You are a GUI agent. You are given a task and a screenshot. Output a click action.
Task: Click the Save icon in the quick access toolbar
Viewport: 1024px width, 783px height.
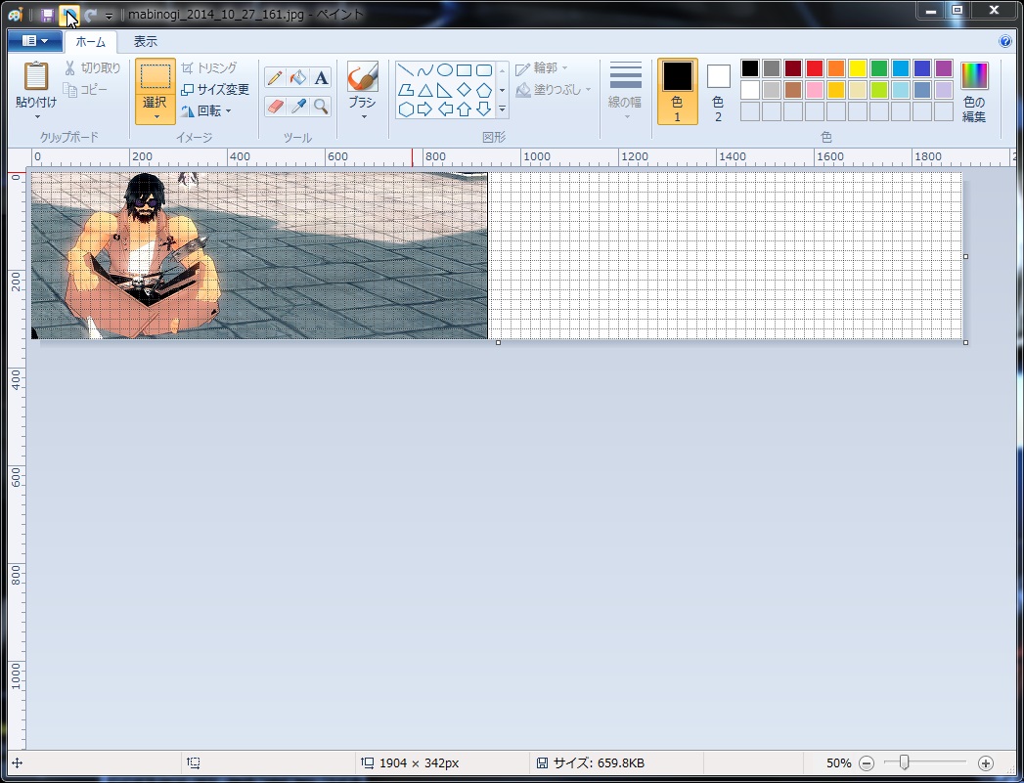(47, 15)
